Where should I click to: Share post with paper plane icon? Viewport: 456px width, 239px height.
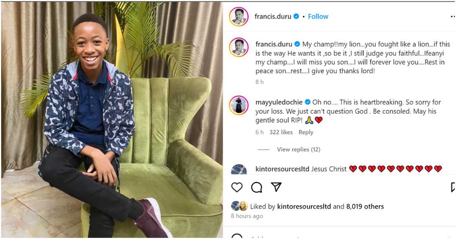[x=276, y=187]
